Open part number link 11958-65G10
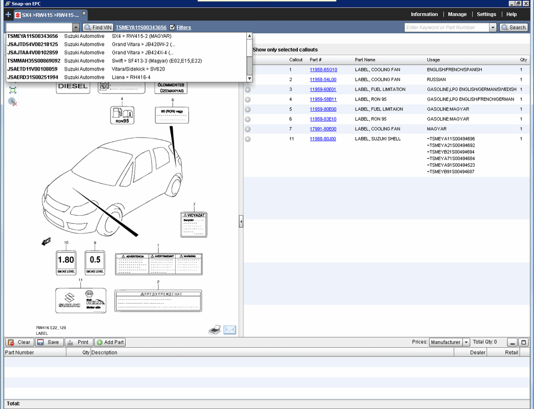 323,70
